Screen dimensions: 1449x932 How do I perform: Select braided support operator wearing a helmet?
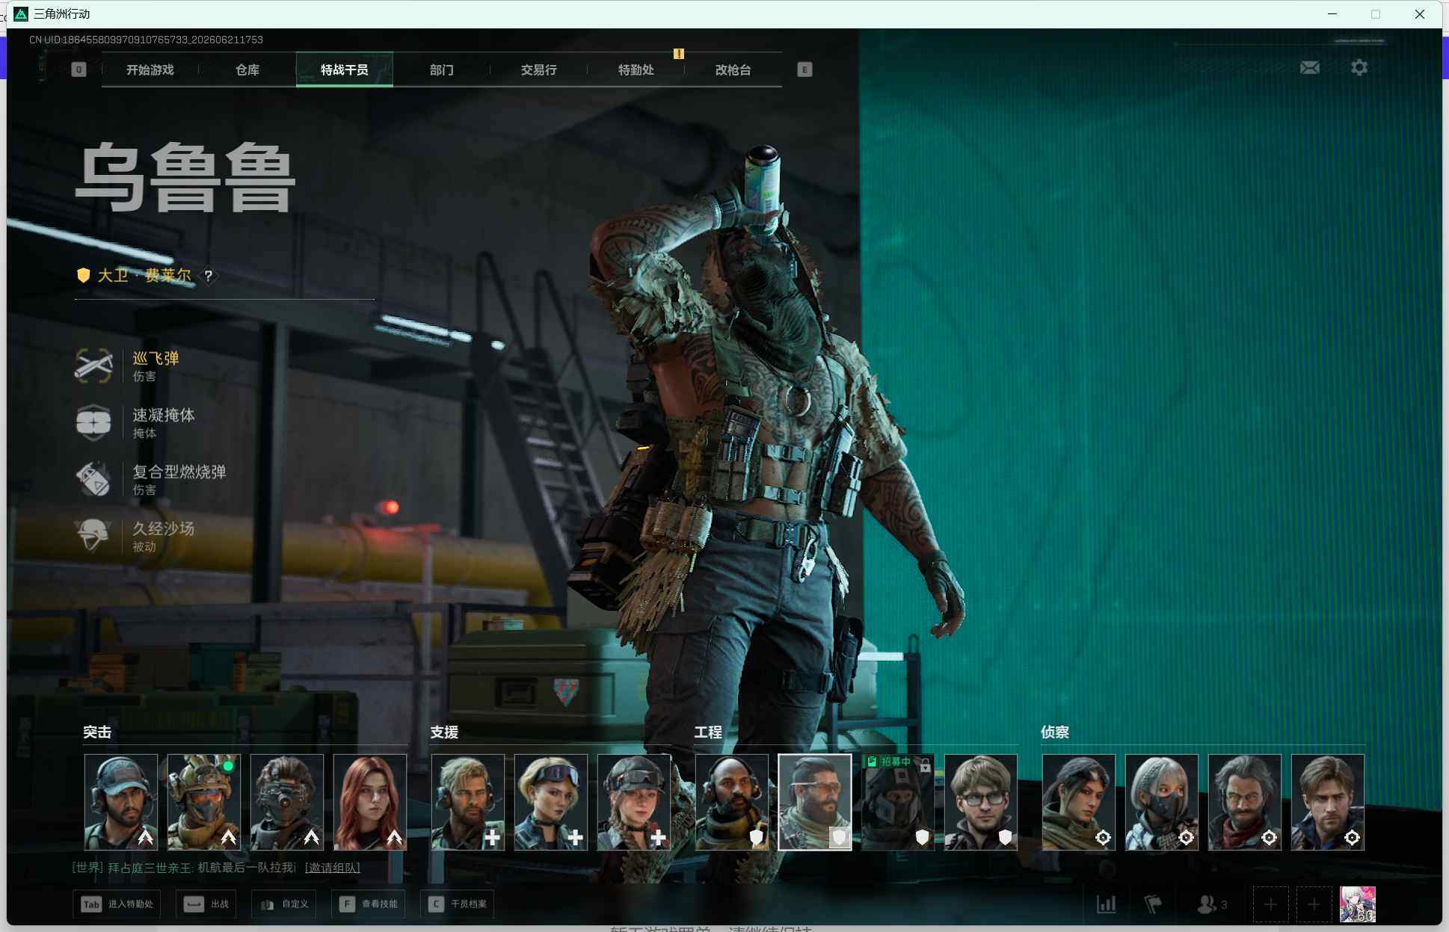(634, 802)
